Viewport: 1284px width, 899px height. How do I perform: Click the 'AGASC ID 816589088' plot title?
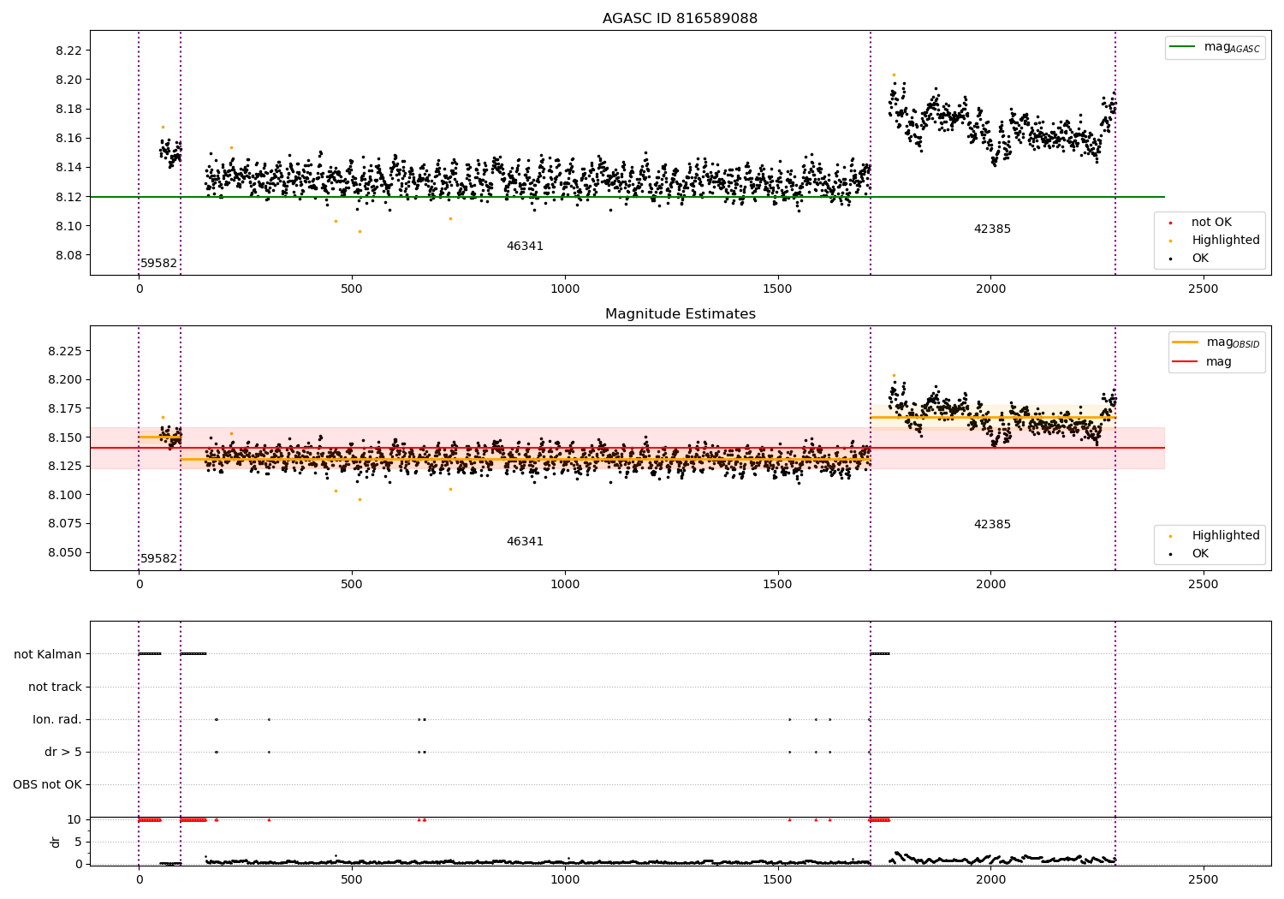680,19
